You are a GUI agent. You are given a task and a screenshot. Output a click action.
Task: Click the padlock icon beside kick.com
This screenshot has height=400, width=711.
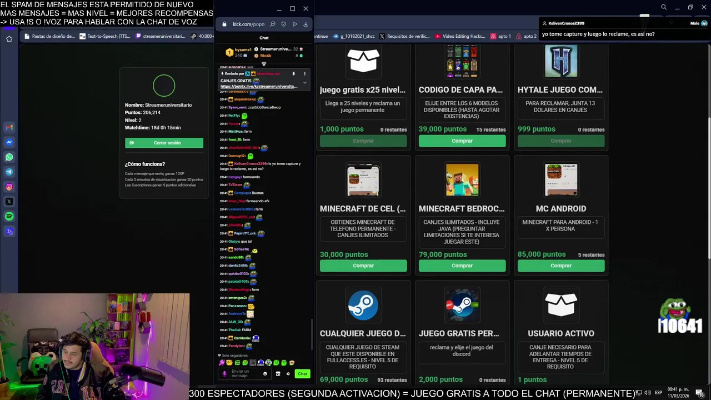click(x=224, y=24)
